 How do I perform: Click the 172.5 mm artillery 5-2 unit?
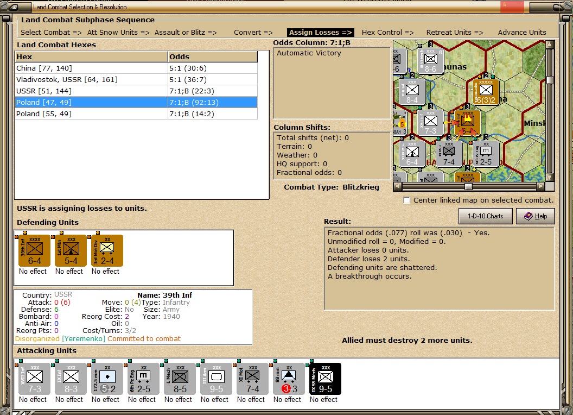tap(107, 379)
